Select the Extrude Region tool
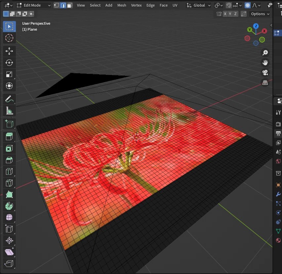282x274 pixels. [x=9, y=137]
